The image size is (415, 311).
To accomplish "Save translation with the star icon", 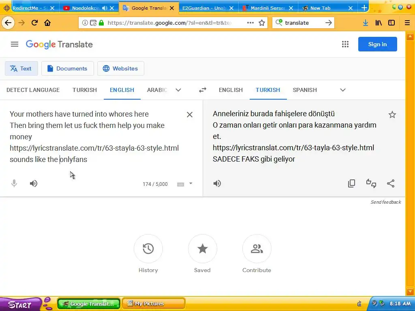I will pyautogui.click(x=392, y=115).
